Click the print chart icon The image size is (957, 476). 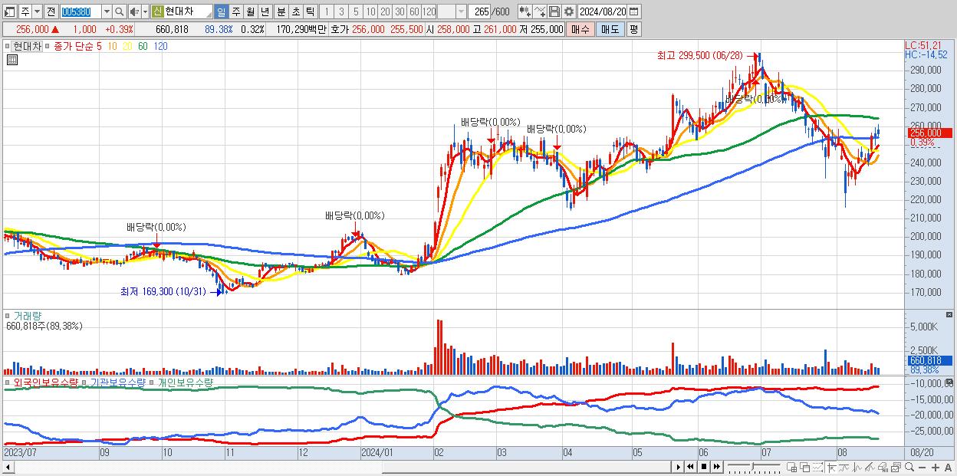tap(883, 467)
